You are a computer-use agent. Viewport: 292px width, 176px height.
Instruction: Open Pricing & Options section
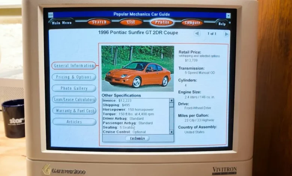pos(74,77)
